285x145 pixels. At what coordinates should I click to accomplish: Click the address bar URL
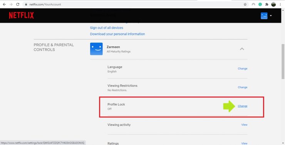pos(45,4)
